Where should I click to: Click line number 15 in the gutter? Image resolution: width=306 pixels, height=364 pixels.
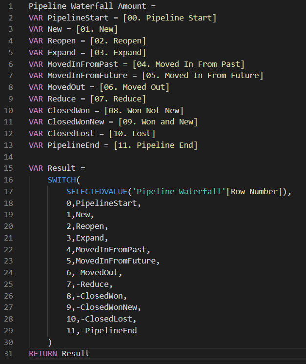(8, 168)
